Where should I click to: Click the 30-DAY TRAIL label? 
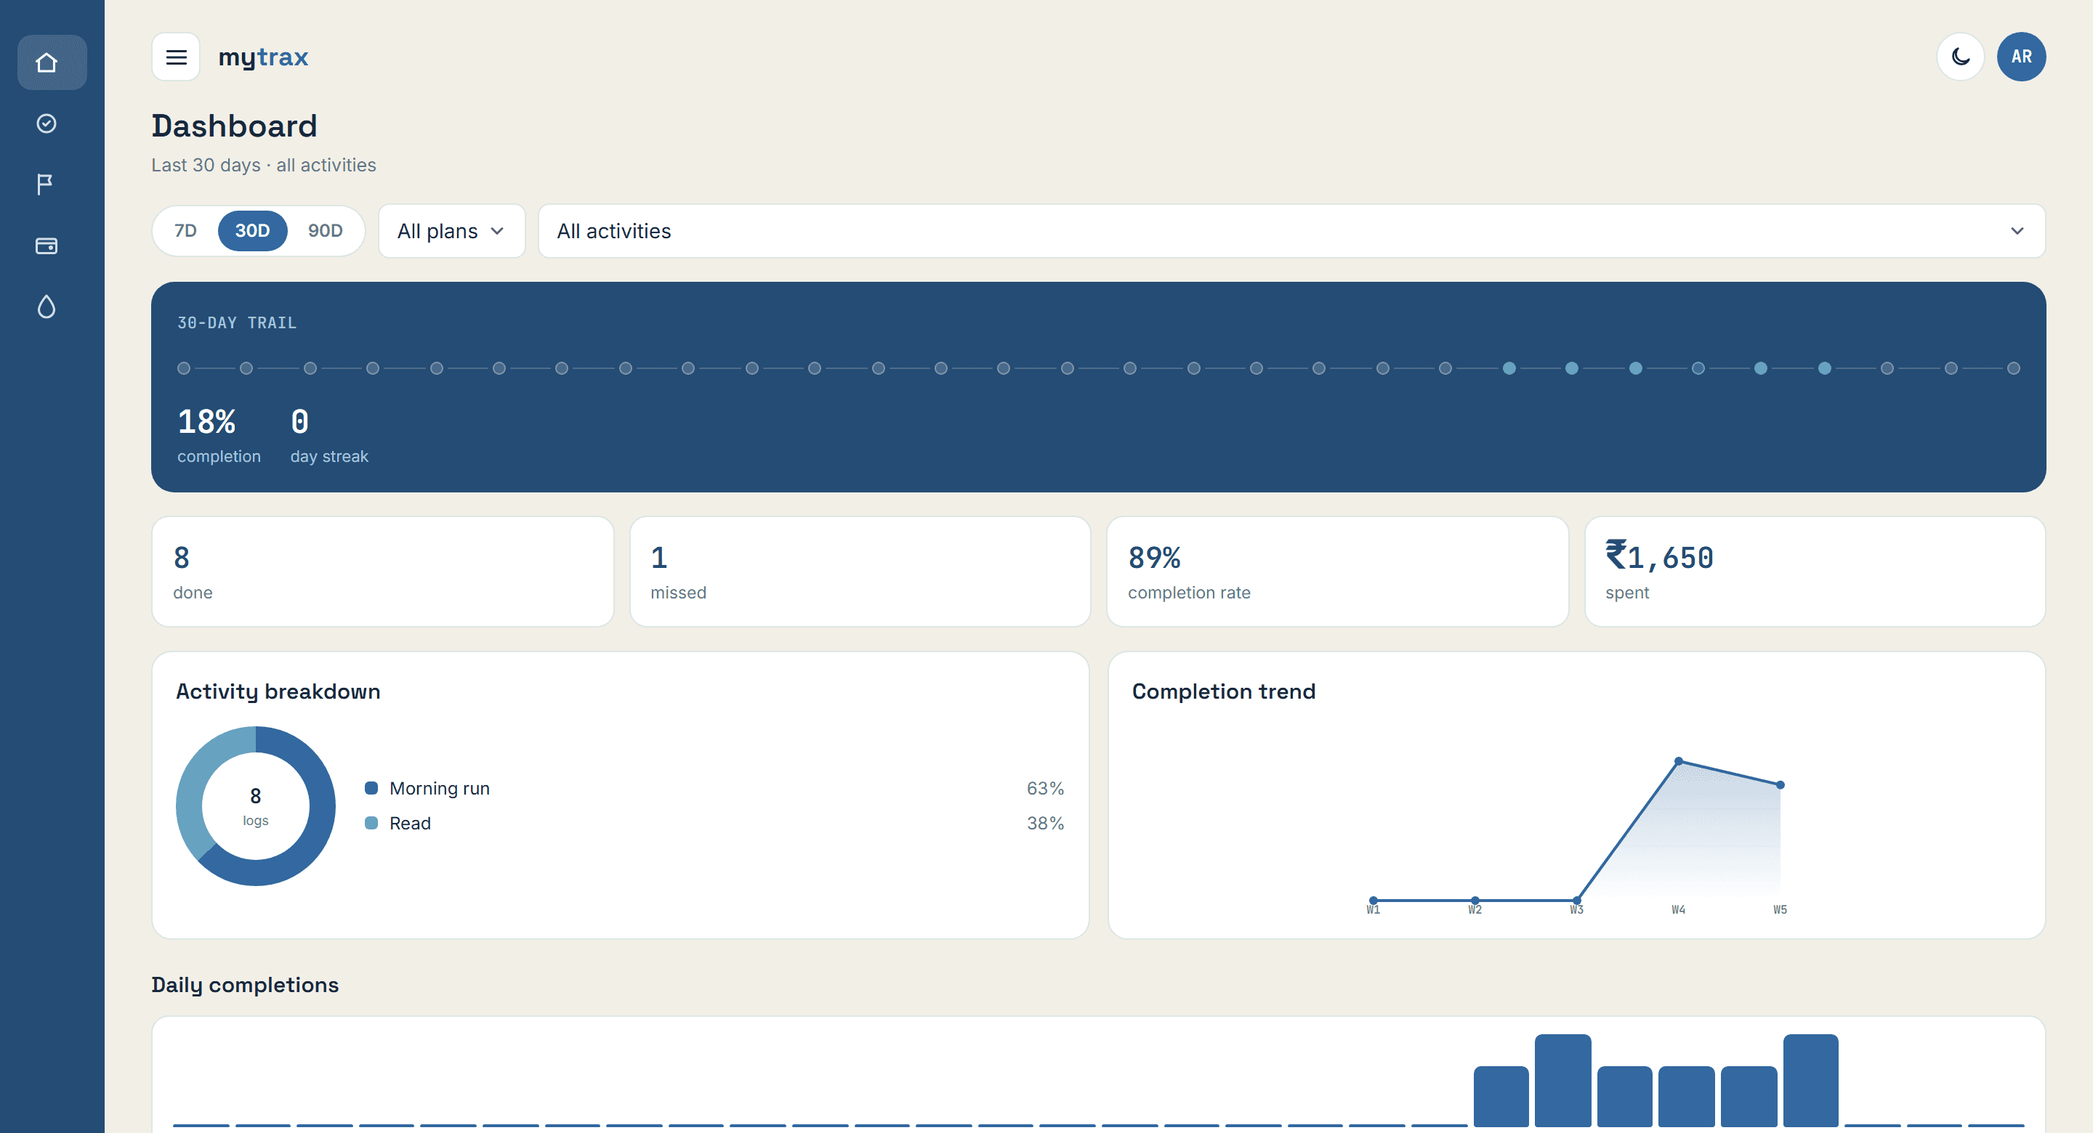tap(236, 322)
